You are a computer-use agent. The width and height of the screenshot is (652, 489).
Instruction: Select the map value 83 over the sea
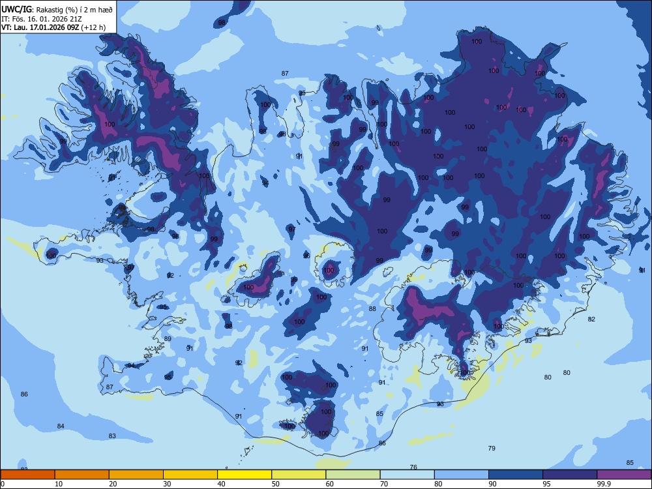(112, 436)
